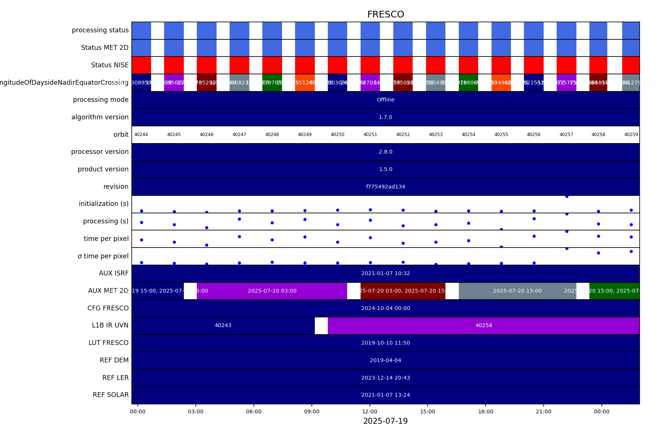Click the 09:00 x-axis tick label

pyautogui.click(x=311, y=412)
